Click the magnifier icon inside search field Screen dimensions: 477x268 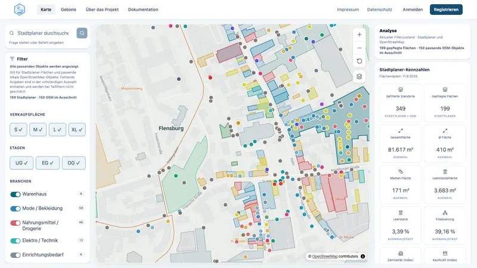[x=11, y=33]
